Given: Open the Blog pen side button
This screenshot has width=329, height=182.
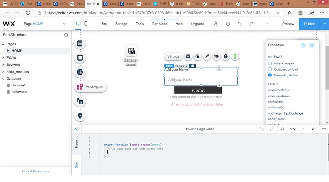Looking at the screenshot, I should coord(80,116).
